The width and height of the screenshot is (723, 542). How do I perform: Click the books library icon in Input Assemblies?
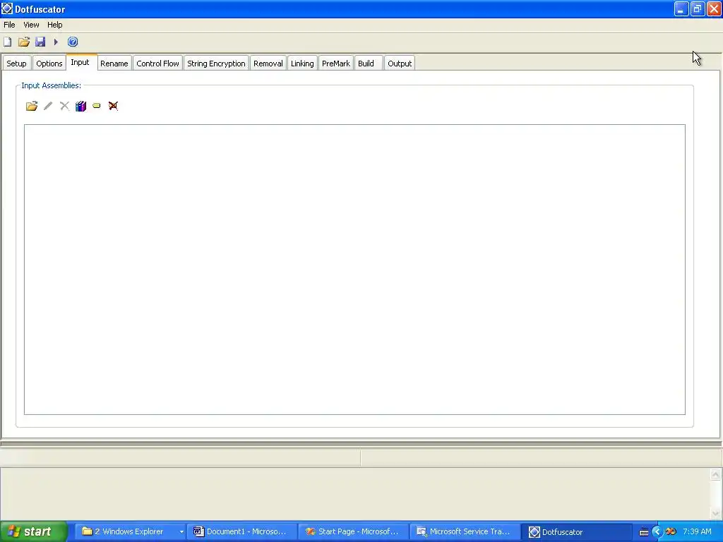coord(80,106)
